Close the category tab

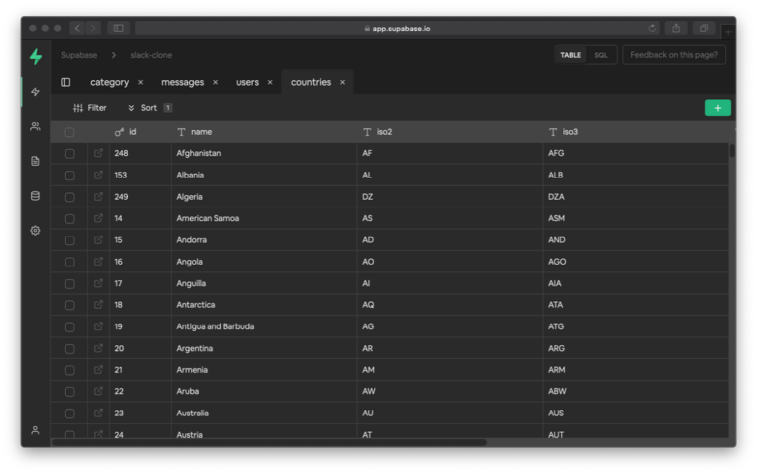click(141, 82)
